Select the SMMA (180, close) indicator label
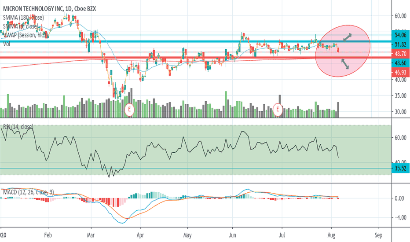The width and height of the screenshot is (410, 242). (23, 18)
